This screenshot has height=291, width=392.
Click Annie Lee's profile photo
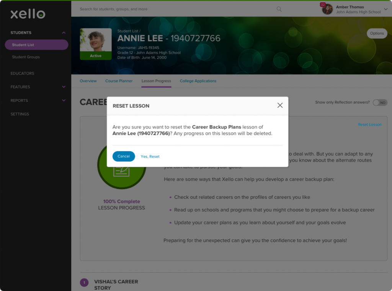pyautogui.click(x=96, y=41)
